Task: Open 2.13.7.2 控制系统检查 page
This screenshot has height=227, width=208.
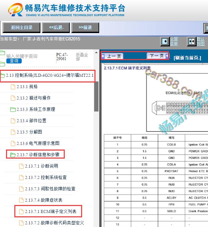Action: [46, 177]
